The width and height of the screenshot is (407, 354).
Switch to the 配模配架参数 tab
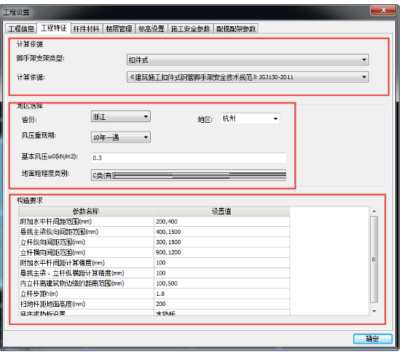pyautogui.click(x=236, y=28)
